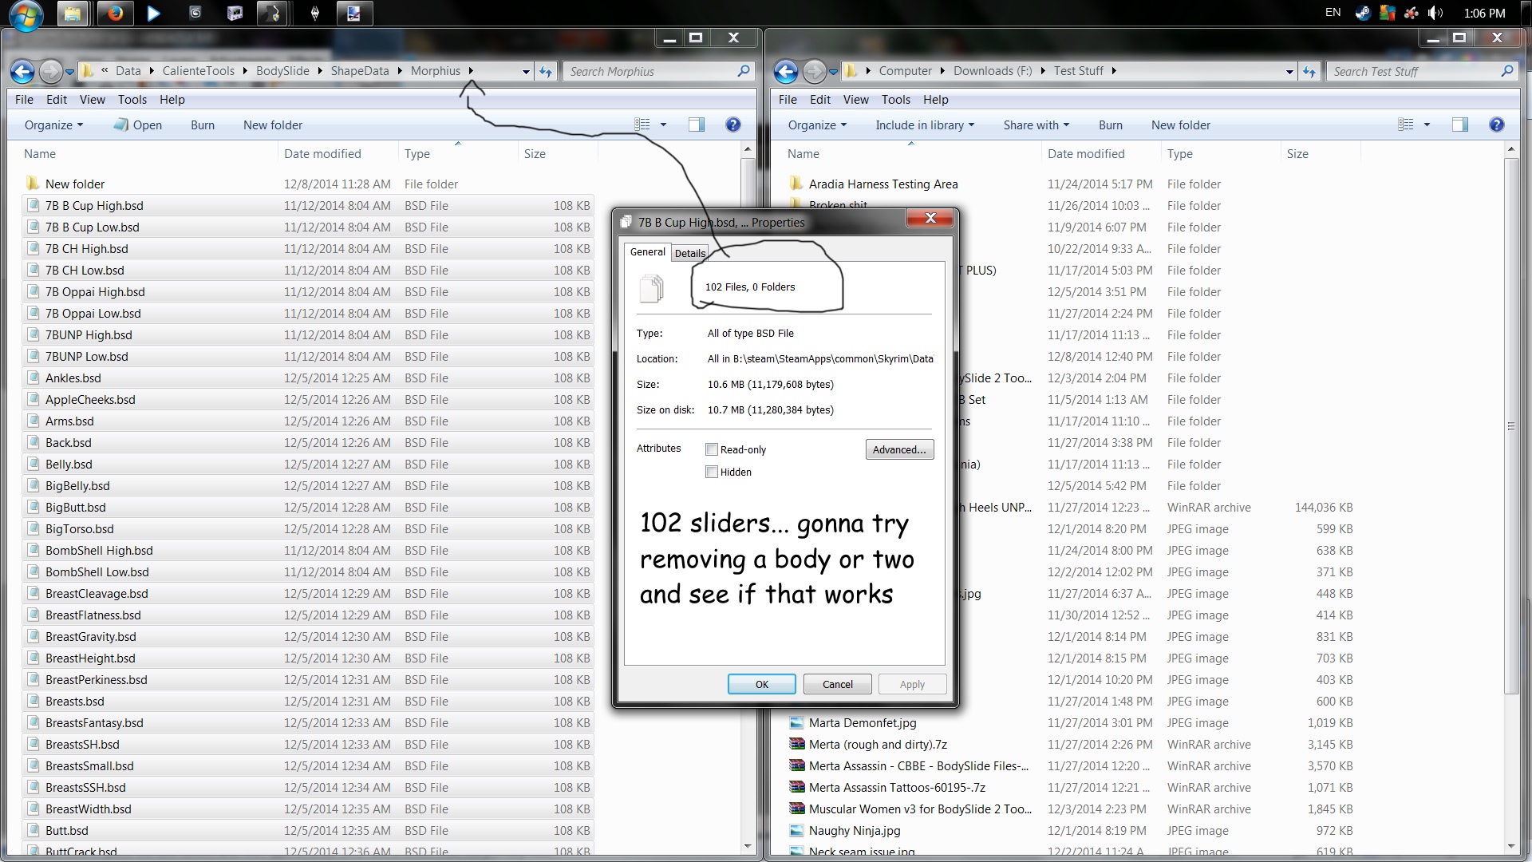1532x862 pixels.
Task: Click the volume speaker icon in the tray
Action: [x=1434, y=14]
